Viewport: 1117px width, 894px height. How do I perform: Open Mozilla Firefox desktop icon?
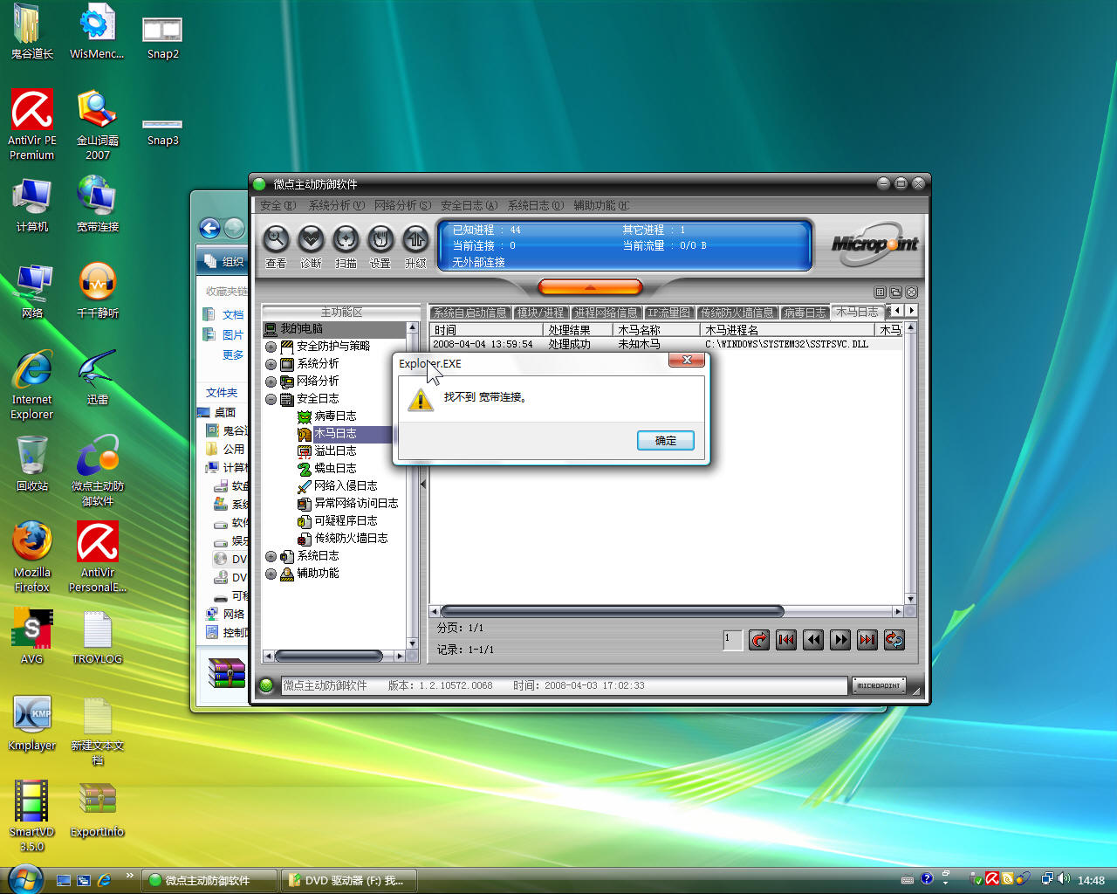click(32, 557)
